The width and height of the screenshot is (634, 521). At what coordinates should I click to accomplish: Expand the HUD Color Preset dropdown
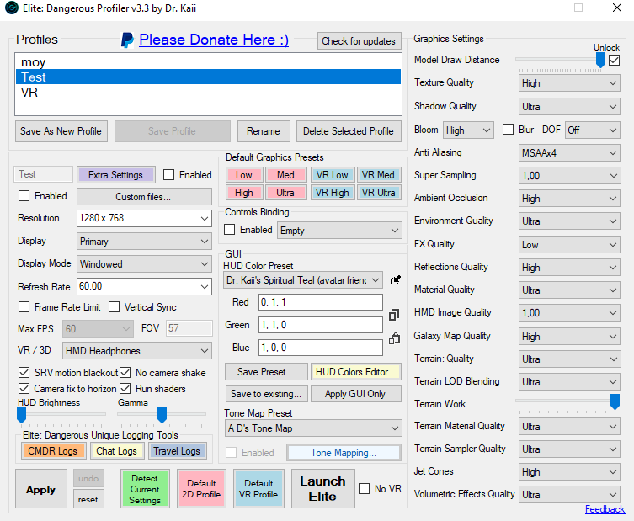pyautogui.click(x=303, y=280)
